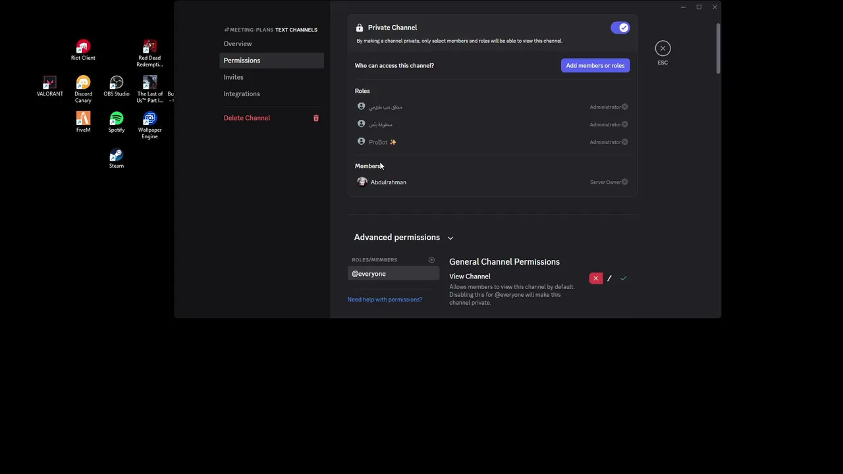Open Spotify from the desktop
Viewport: 843px width, 474px height.
pos(117,119)
